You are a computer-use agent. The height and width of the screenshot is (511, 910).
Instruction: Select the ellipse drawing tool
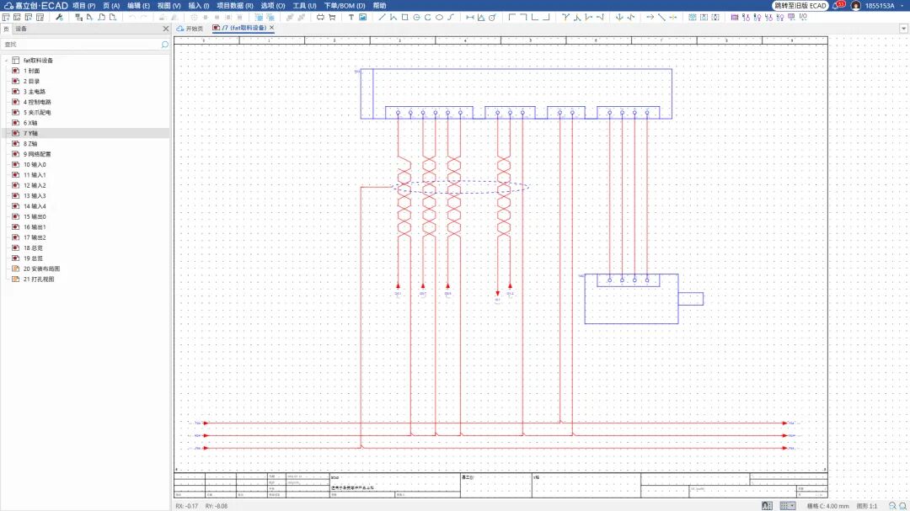tap(439, 17)
